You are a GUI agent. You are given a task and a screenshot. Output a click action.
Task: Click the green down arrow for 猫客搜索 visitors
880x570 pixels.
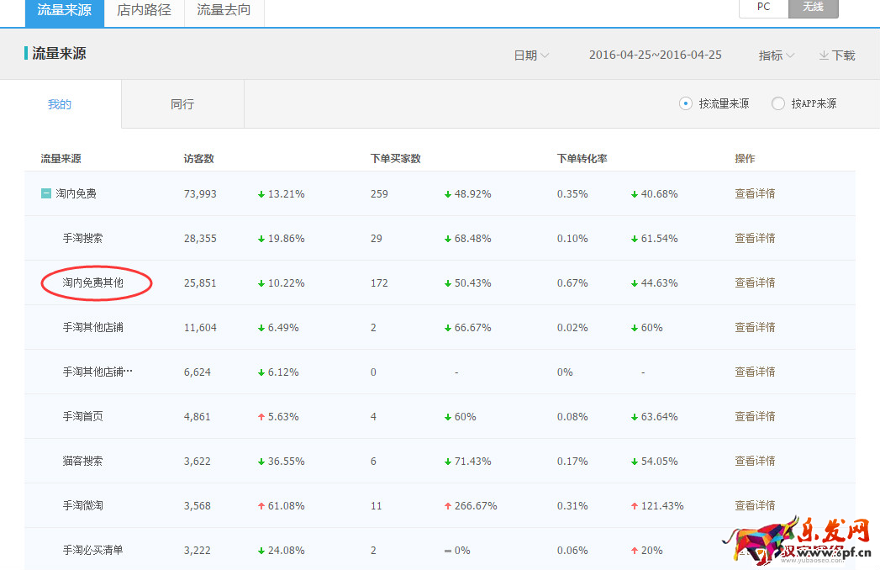point(261,462)
